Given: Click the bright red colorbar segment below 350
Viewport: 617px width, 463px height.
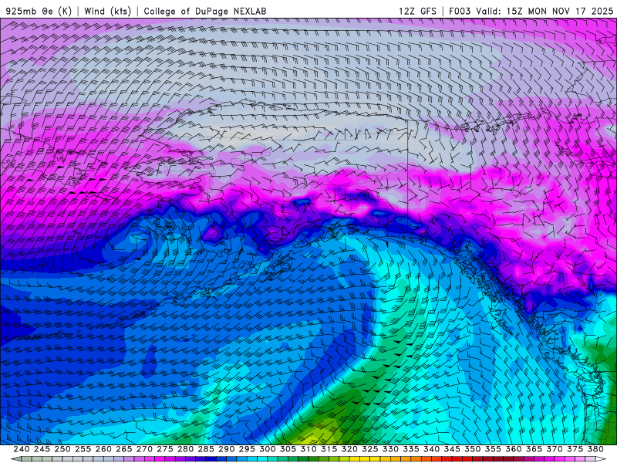Looking at the screenshot, I should (x=467, y=459).
